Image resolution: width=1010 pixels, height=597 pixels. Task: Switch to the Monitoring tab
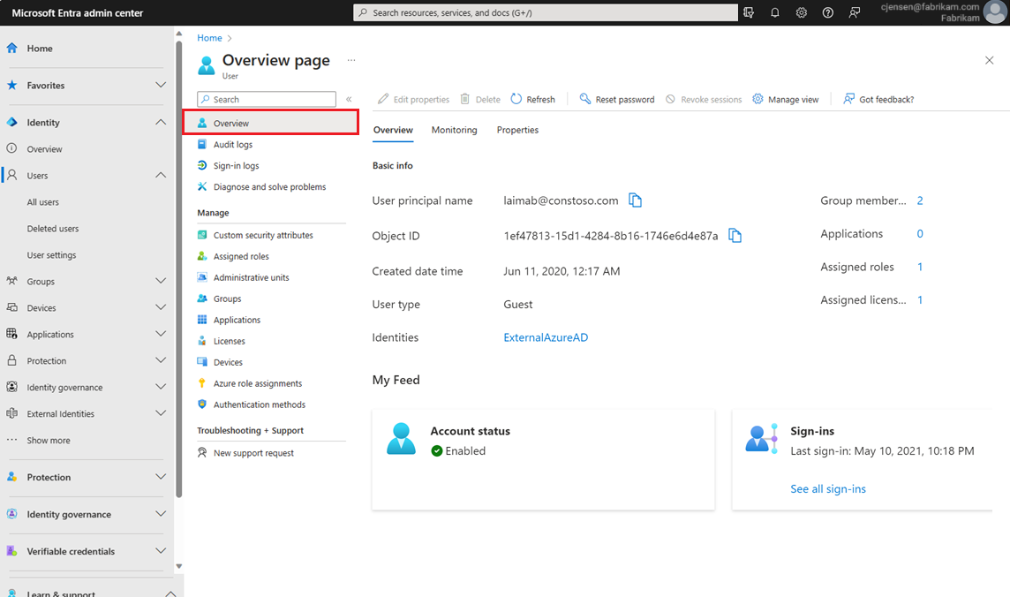454,130
